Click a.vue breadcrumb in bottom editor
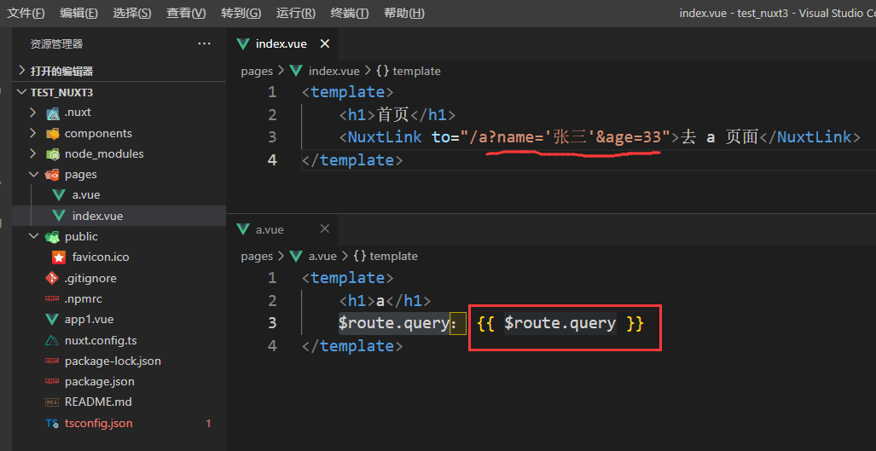Image resolution: width=876 pixels, height=451 pixels. click(x=322, y=257)
